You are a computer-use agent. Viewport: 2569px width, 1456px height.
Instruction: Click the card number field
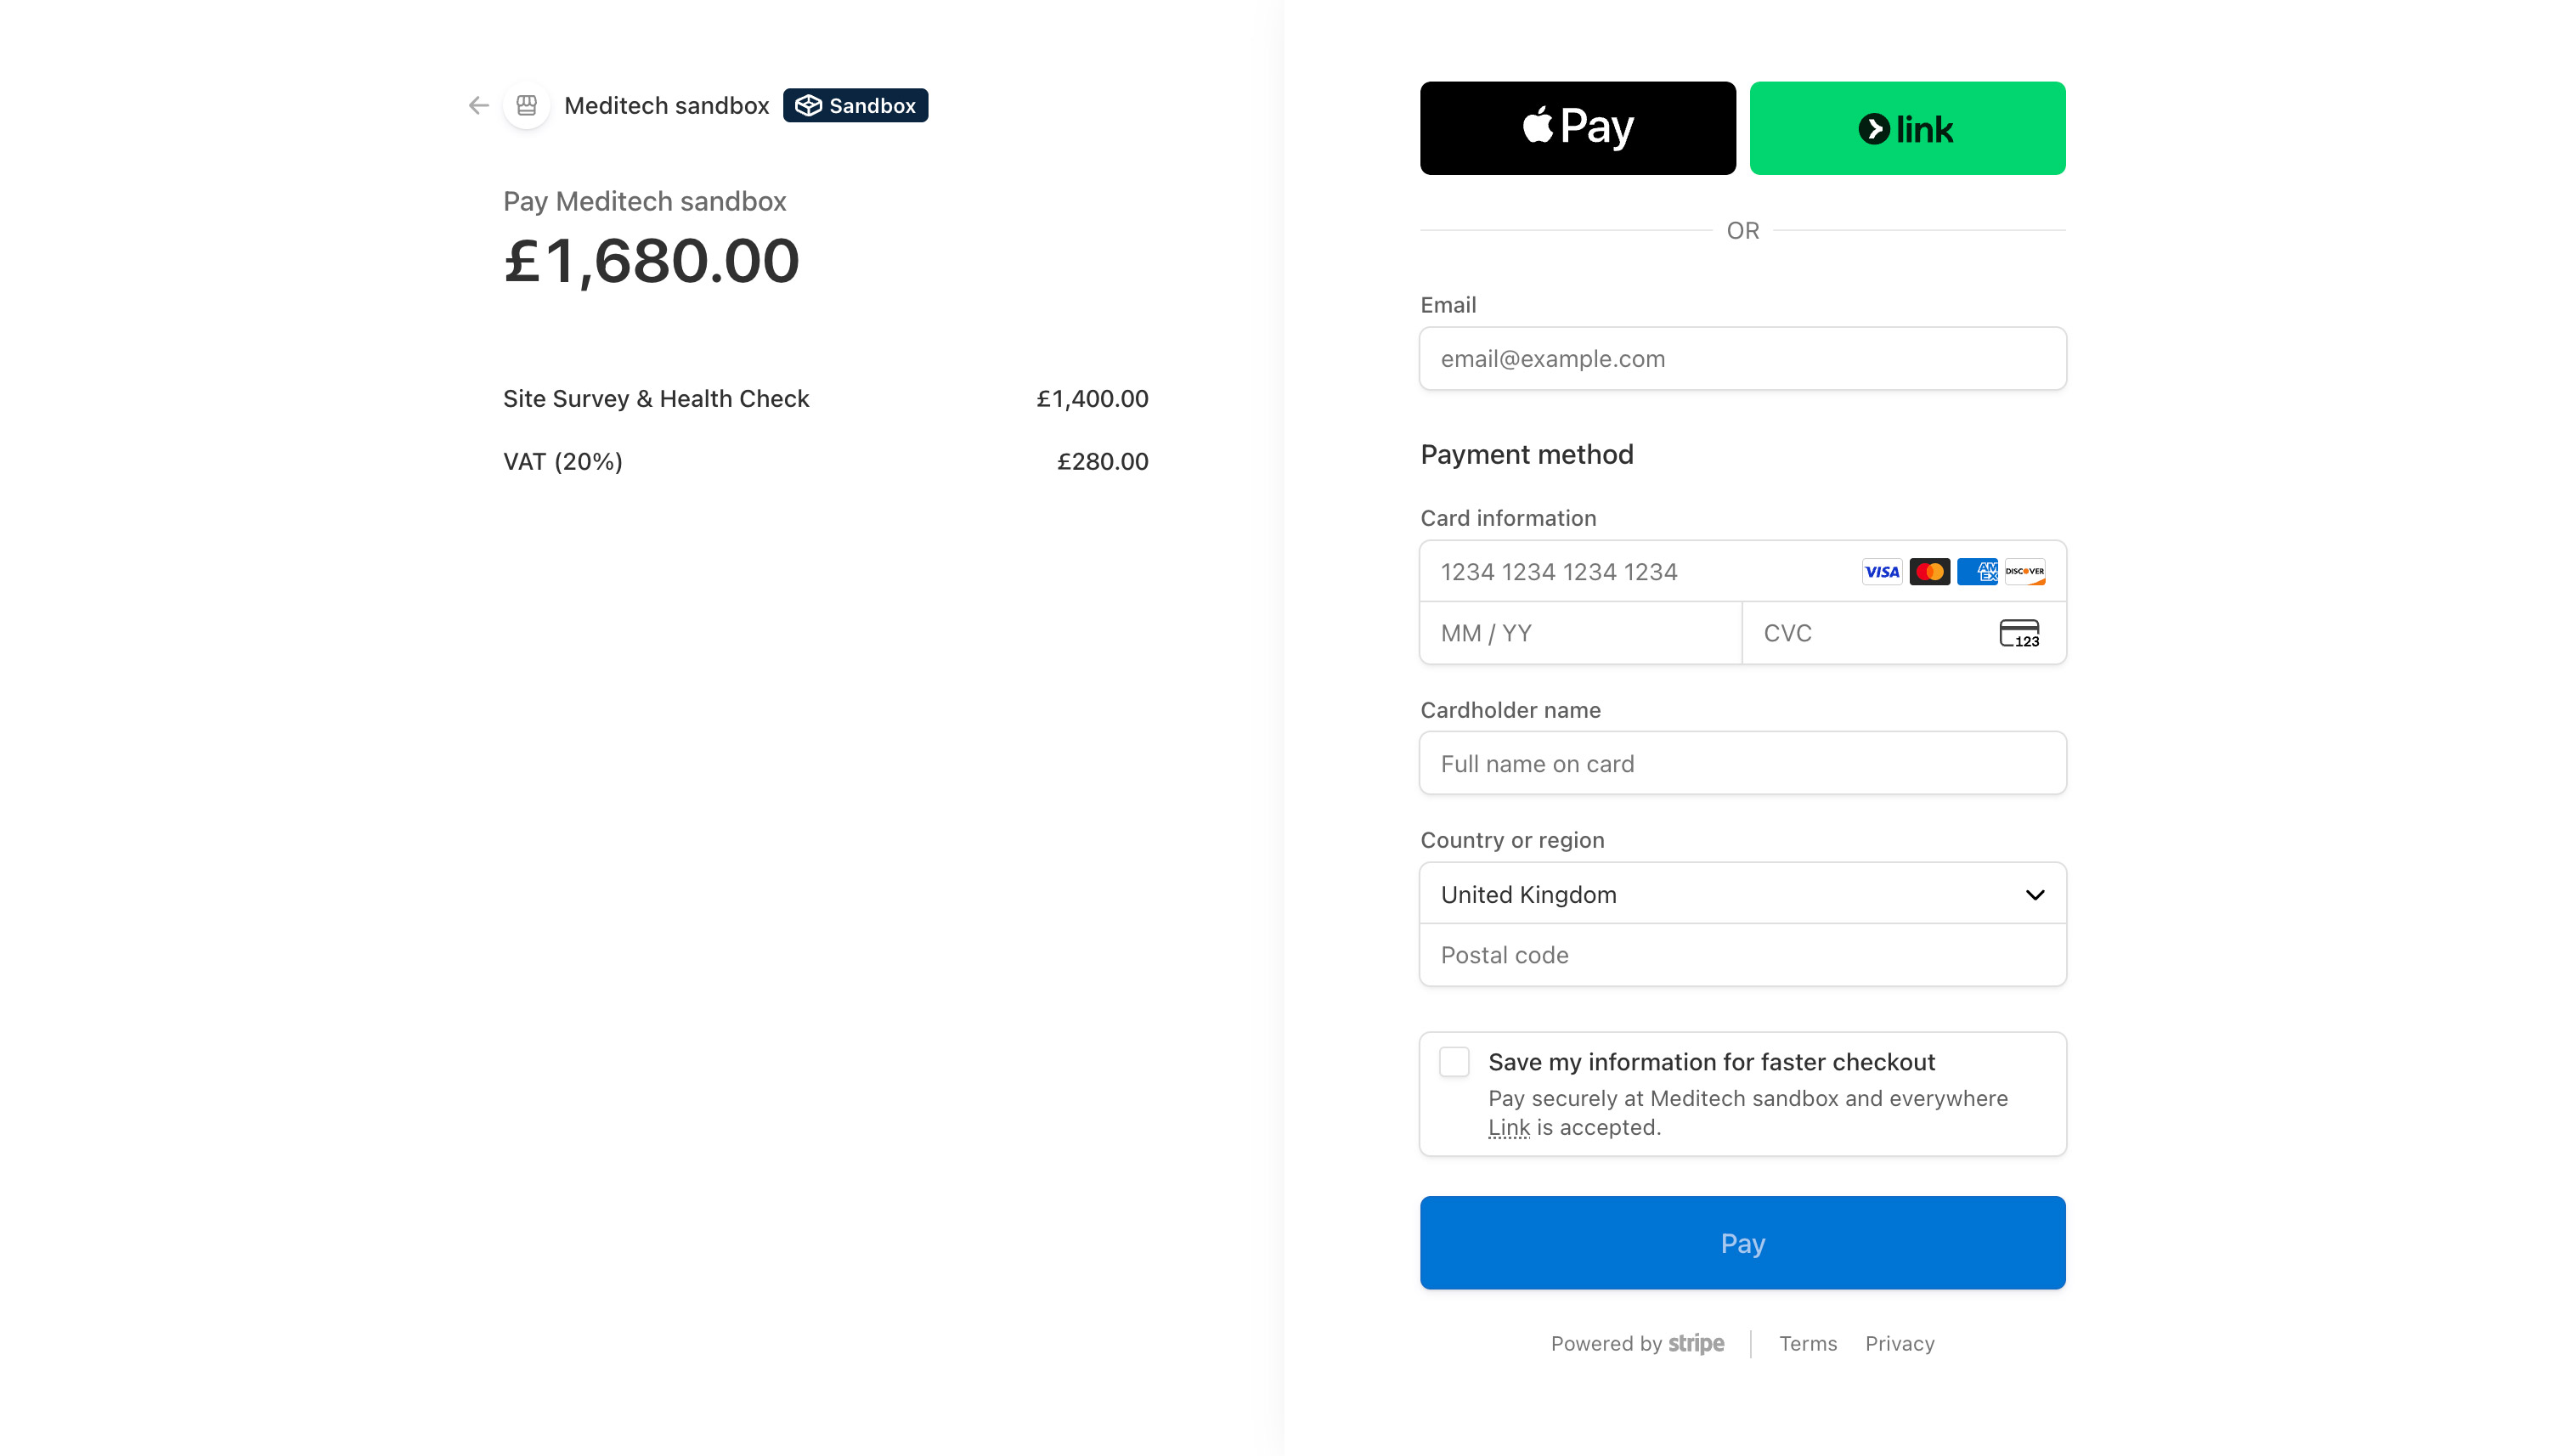click(x=1640, y=572)
